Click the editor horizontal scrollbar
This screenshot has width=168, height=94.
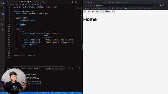click(39, 66)
